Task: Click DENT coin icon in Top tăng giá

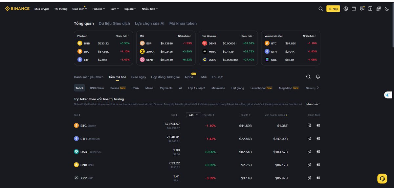Action: 205,43
